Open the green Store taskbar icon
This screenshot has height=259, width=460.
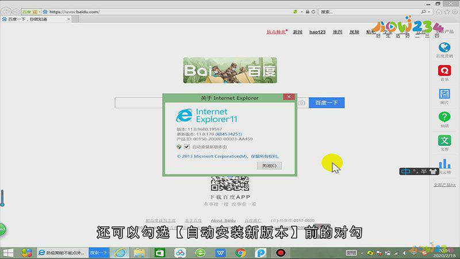(x=160, y=253)
